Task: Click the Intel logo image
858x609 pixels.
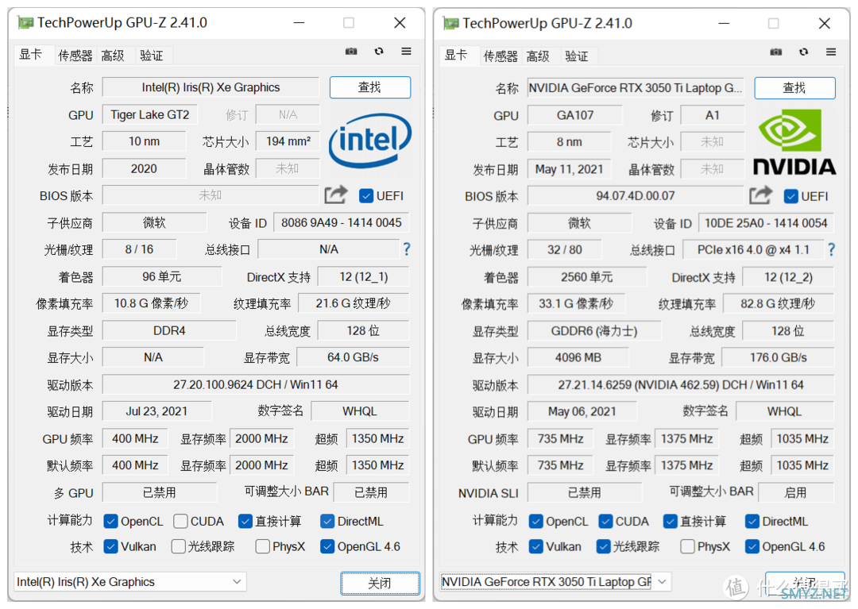Action: point(370,141)
